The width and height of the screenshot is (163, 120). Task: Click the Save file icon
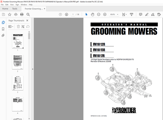[3, 14]
